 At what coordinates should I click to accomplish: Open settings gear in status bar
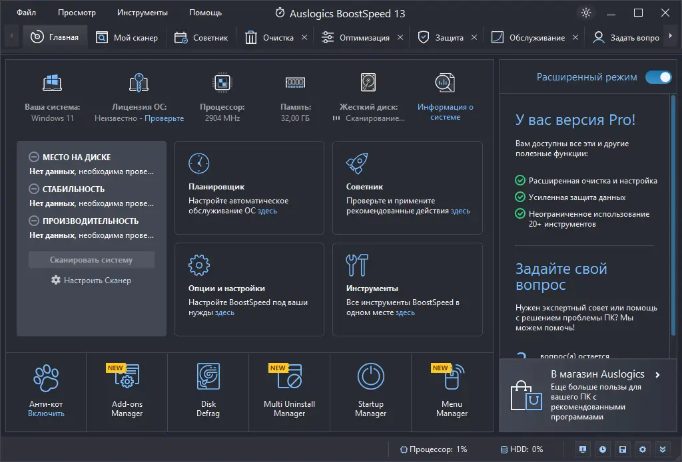(643, 449)
